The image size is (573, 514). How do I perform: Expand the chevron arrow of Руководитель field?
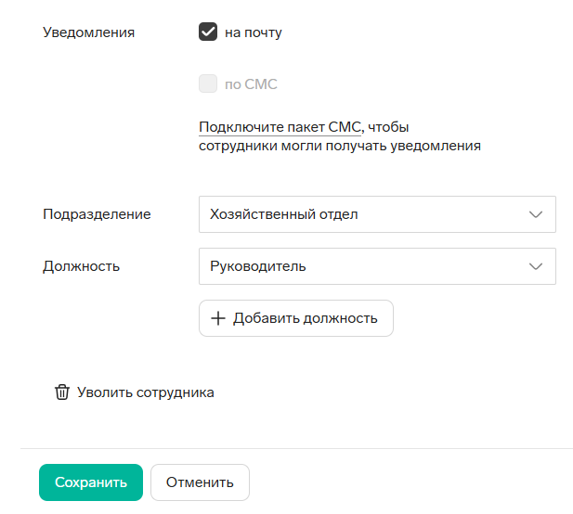coord(536,266)
